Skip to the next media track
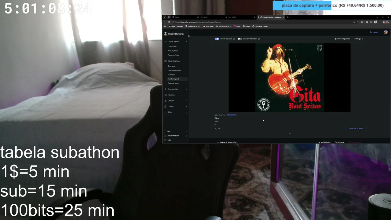 219,129
